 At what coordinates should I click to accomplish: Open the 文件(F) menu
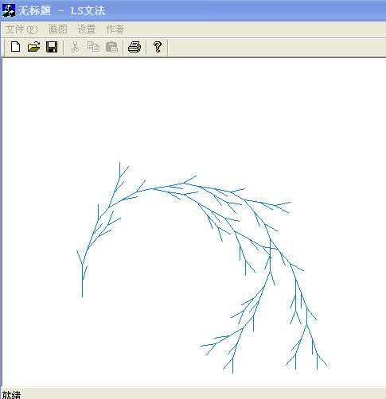(x=21, y=29)
